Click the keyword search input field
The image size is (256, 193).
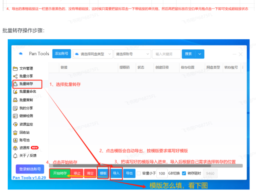click(166, 54)
